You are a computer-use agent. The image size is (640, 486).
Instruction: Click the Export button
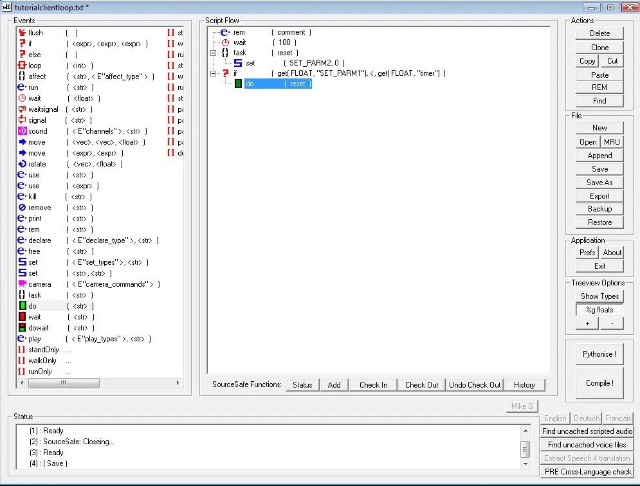coord(599,196)
